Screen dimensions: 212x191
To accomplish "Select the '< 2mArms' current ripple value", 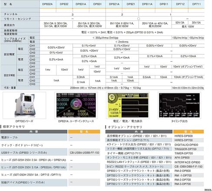I will [x=122, y=42].
